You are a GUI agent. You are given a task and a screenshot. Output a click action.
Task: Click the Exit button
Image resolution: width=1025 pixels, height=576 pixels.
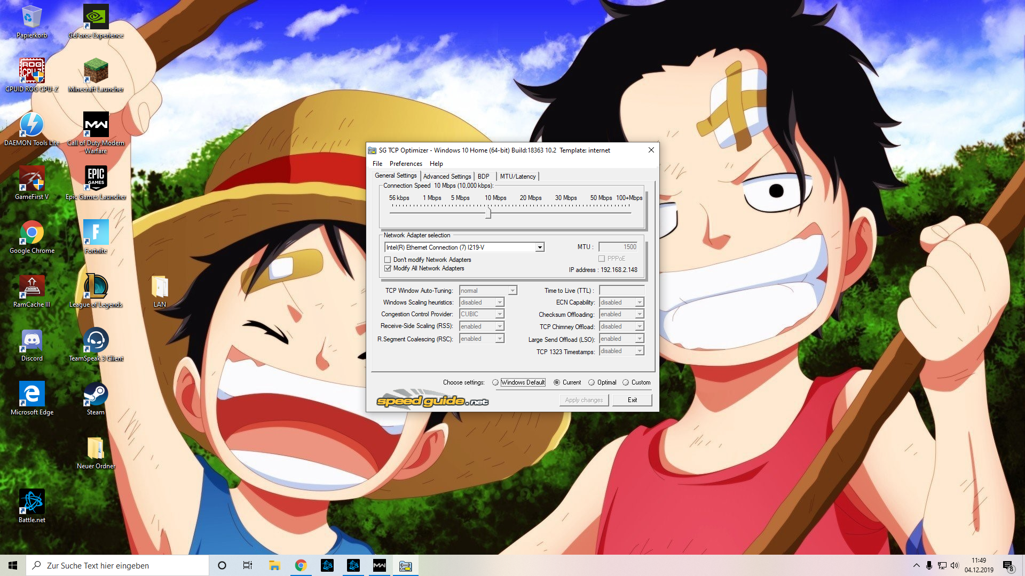632,400
